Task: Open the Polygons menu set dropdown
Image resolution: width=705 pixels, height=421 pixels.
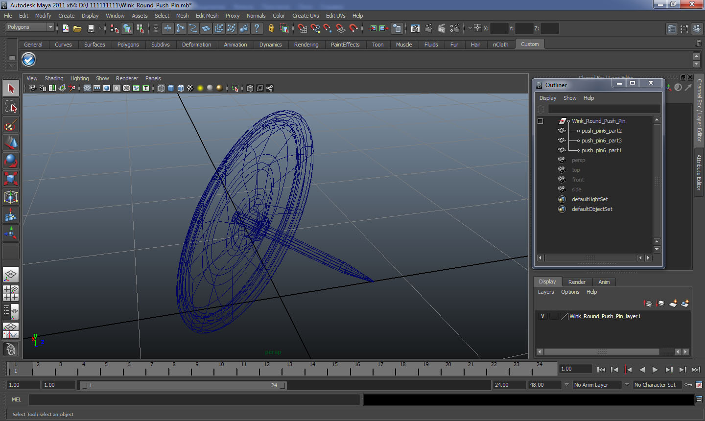Action: (30, 27)
